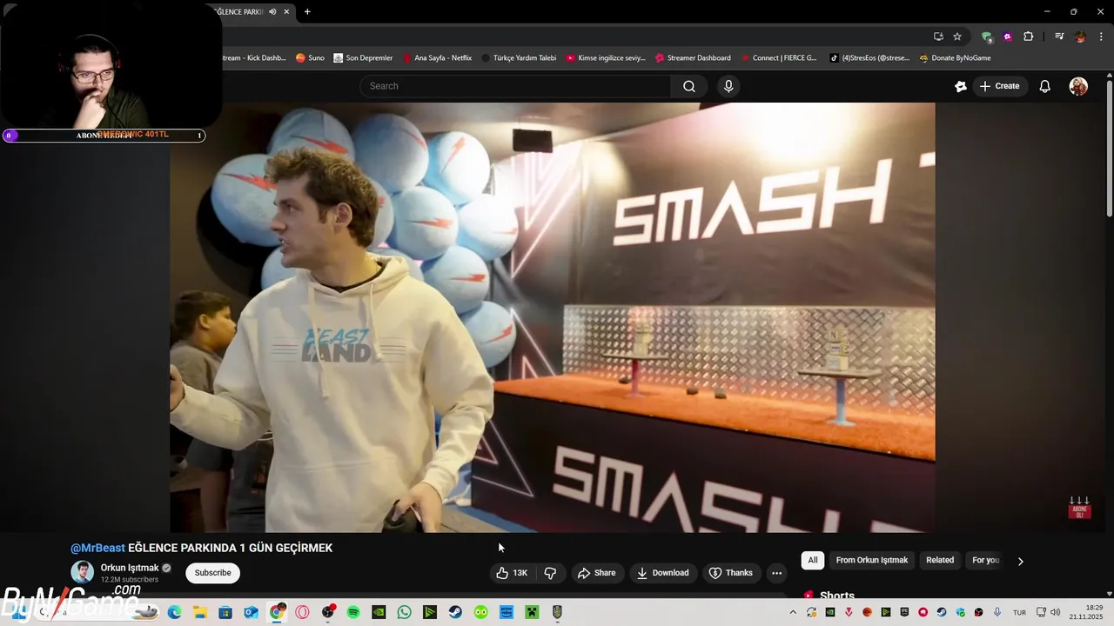Open Orkun Işıtmak channel name link

tap(130, 568)
